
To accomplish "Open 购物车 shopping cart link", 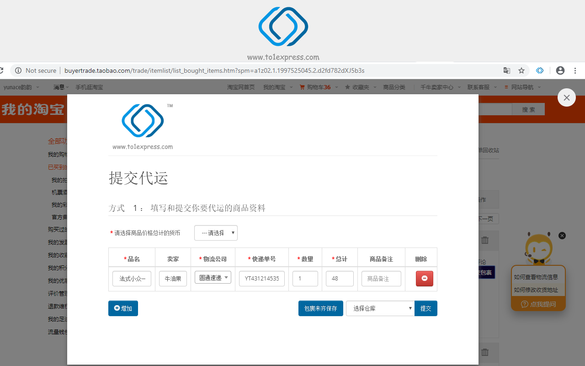I will 315,87.
